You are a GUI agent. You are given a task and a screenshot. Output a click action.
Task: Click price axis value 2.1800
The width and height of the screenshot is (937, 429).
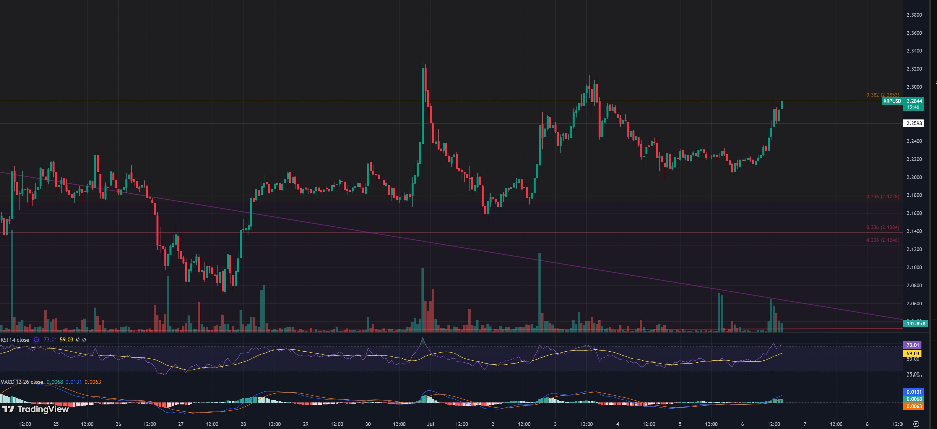914,195
